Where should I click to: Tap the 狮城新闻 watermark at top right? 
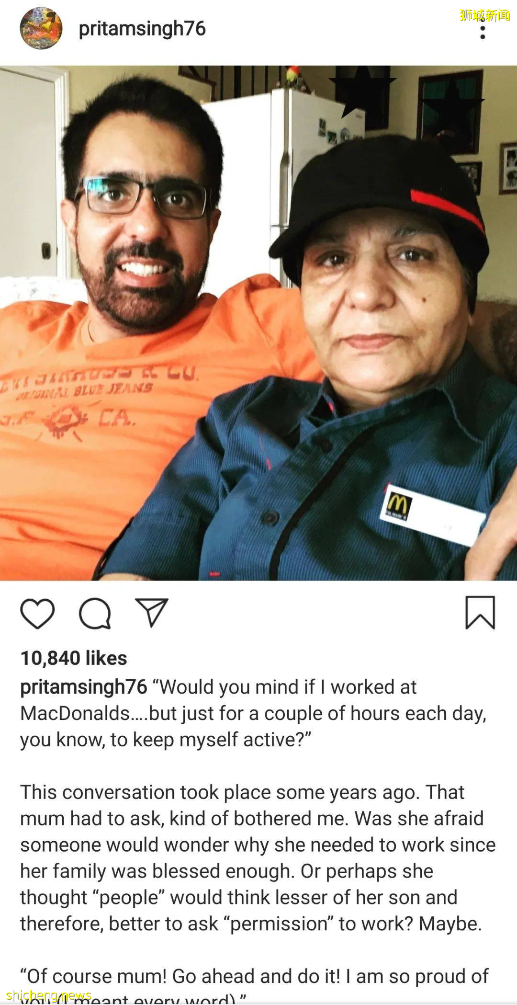[x=484, y=15]
